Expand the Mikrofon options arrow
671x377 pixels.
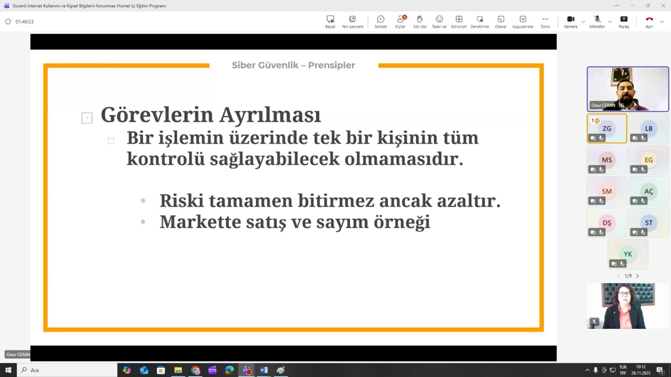tap(610, 22)
